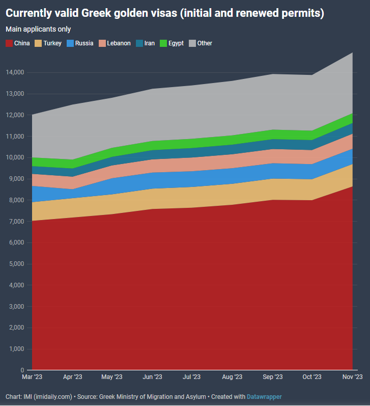The image size is (370, 406).
Task: Click the 'Lebanon' legend label
Action: [x=119, y=43]
